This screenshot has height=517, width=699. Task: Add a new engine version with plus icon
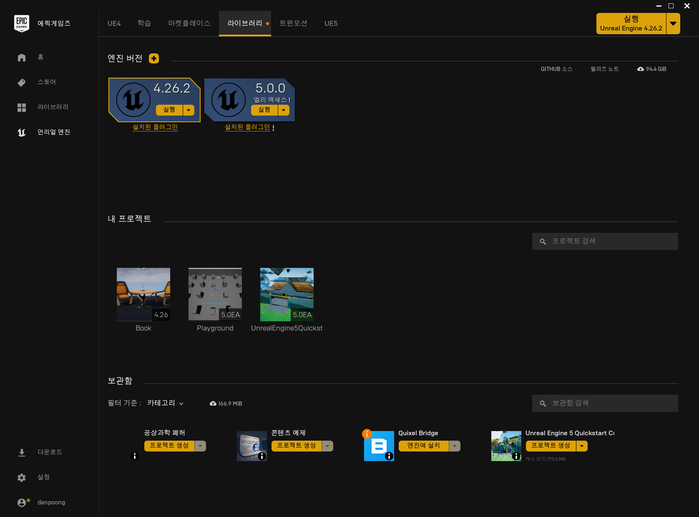pos(154,58)
